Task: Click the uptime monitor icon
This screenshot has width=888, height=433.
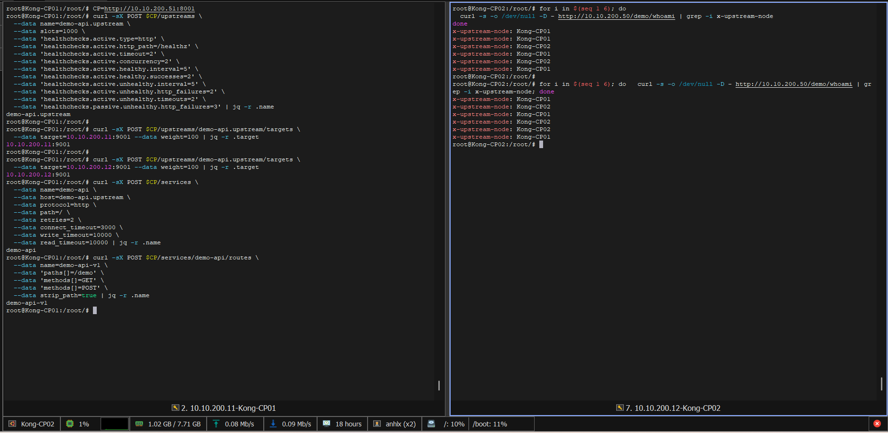Action: point(327,424)
